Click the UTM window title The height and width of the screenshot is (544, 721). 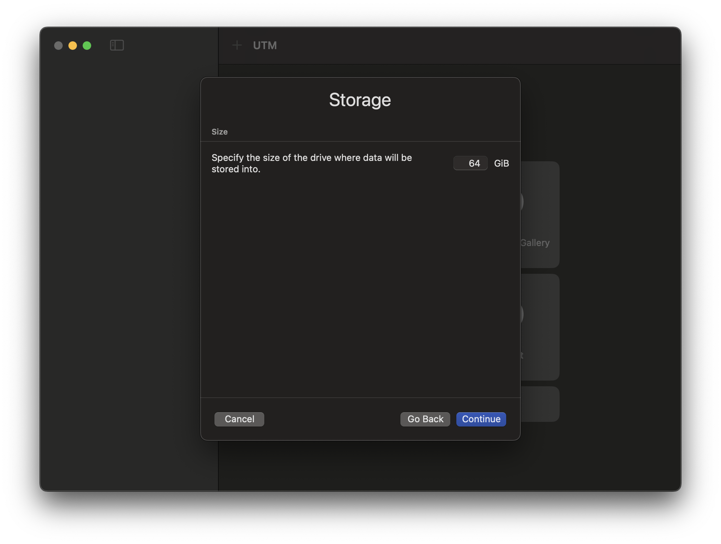(x=265, y=45)
